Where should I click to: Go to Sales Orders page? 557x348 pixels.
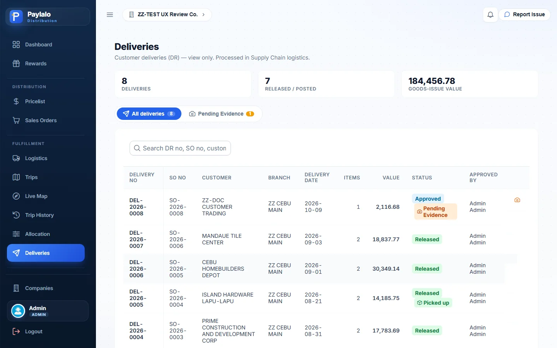click(46, 120)
